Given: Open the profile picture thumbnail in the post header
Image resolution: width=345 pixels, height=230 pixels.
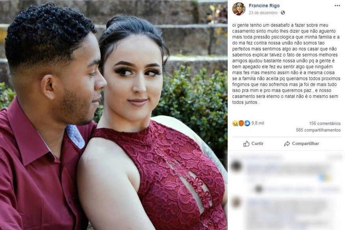Looking at the screenshot, I should (x=239, y=9).
